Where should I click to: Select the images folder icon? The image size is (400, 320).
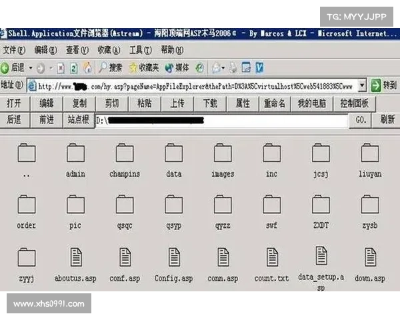pos(223,153)
